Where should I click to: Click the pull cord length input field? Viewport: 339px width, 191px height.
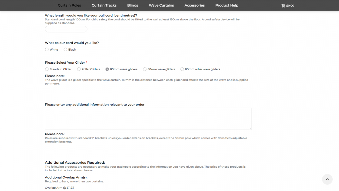point(66,29)
